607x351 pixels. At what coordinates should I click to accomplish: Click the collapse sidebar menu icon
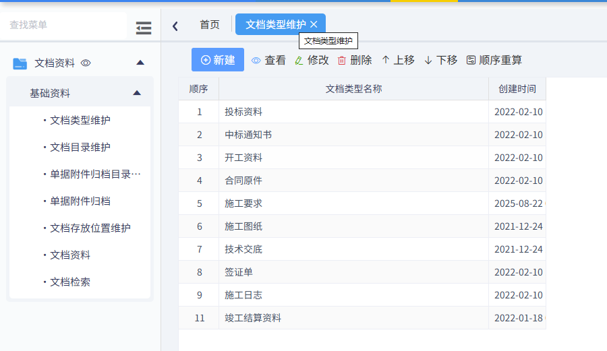pyautogui.click(x=143, y=28)
